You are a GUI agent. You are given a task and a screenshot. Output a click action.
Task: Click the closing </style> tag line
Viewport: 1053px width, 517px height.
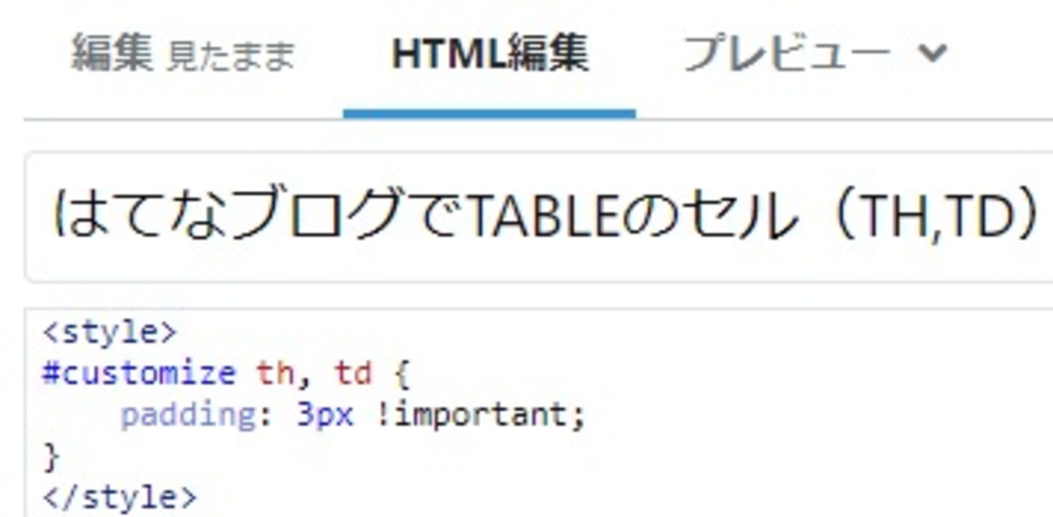118,497
